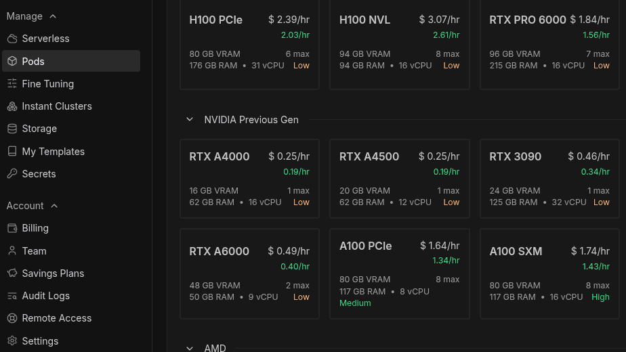Click the $ 1.74/hr price on A100 SXM

[590, 251]
